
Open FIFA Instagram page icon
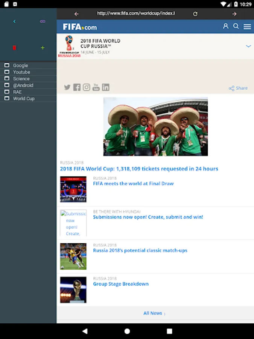(x=87, y=87)
